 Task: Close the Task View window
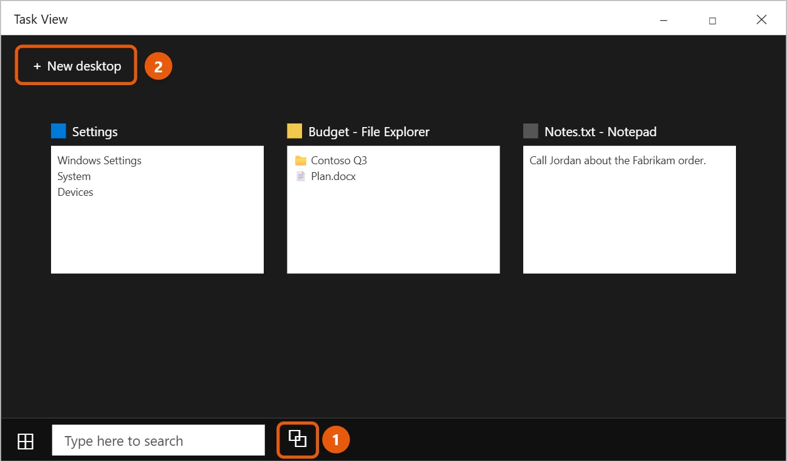click(x=761, y=20)
